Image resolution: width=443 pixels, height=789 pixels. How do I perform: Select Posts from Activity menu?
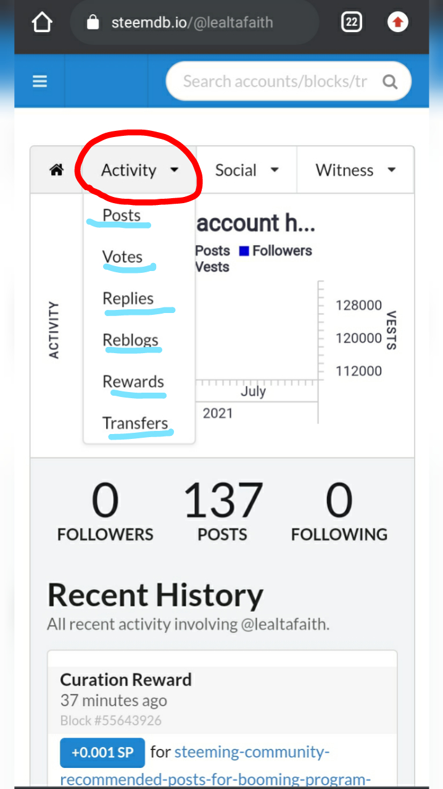(x=122, y=215)
